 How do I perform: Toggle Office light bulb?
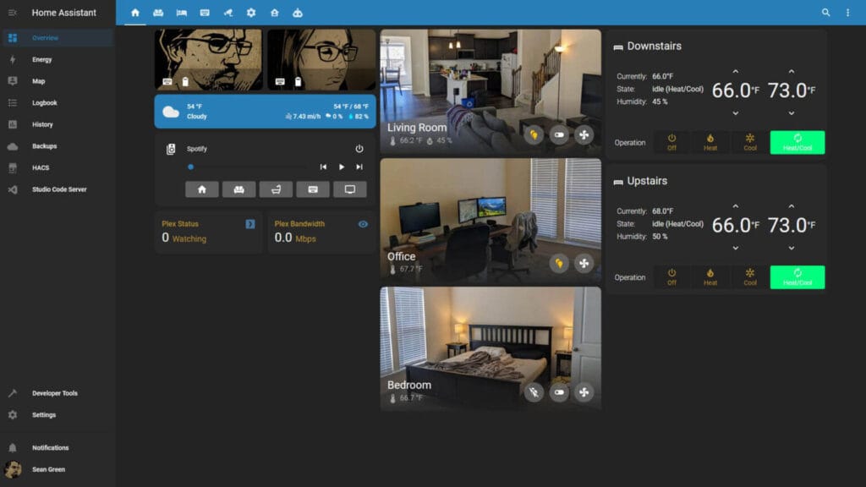coord(559,264)
